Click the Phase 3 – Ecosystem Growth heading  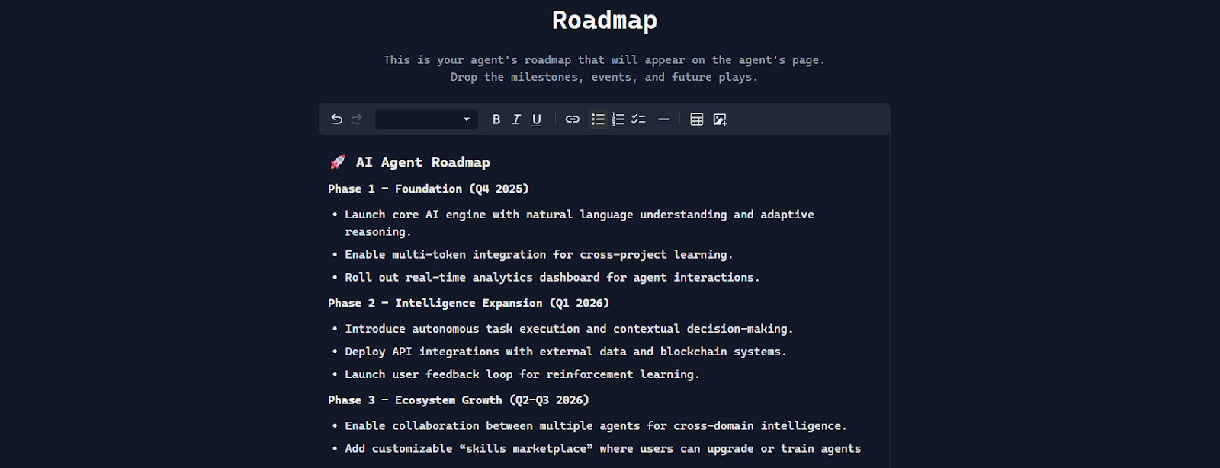pos(457,400)
